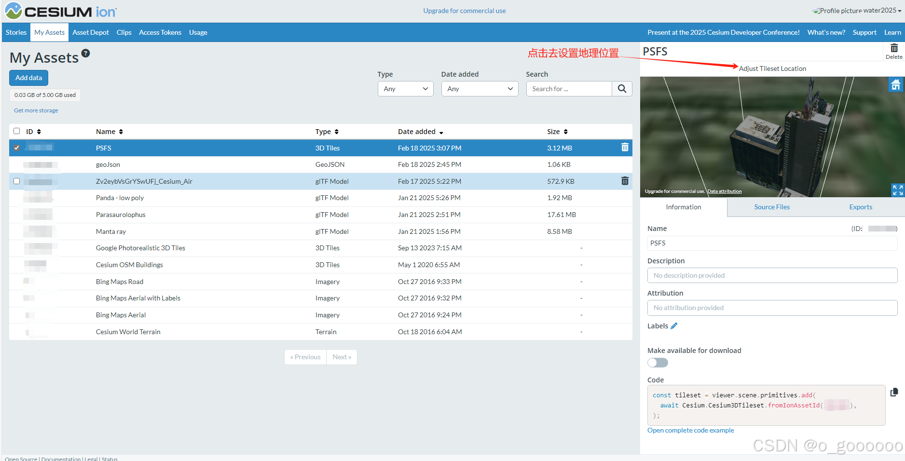Screen dimensions: 905x461
Task: Reset preview view with home icon
Action: tap(896, 85)
